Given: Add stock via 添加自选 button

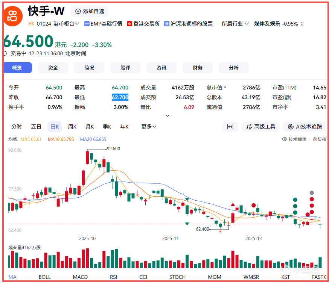Looking at the screenshot, I should click(x=89, y=11).
